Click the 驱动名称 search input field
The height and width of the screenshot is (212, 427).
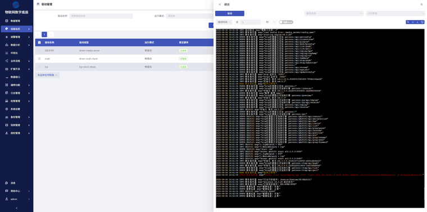coord(101,16)
